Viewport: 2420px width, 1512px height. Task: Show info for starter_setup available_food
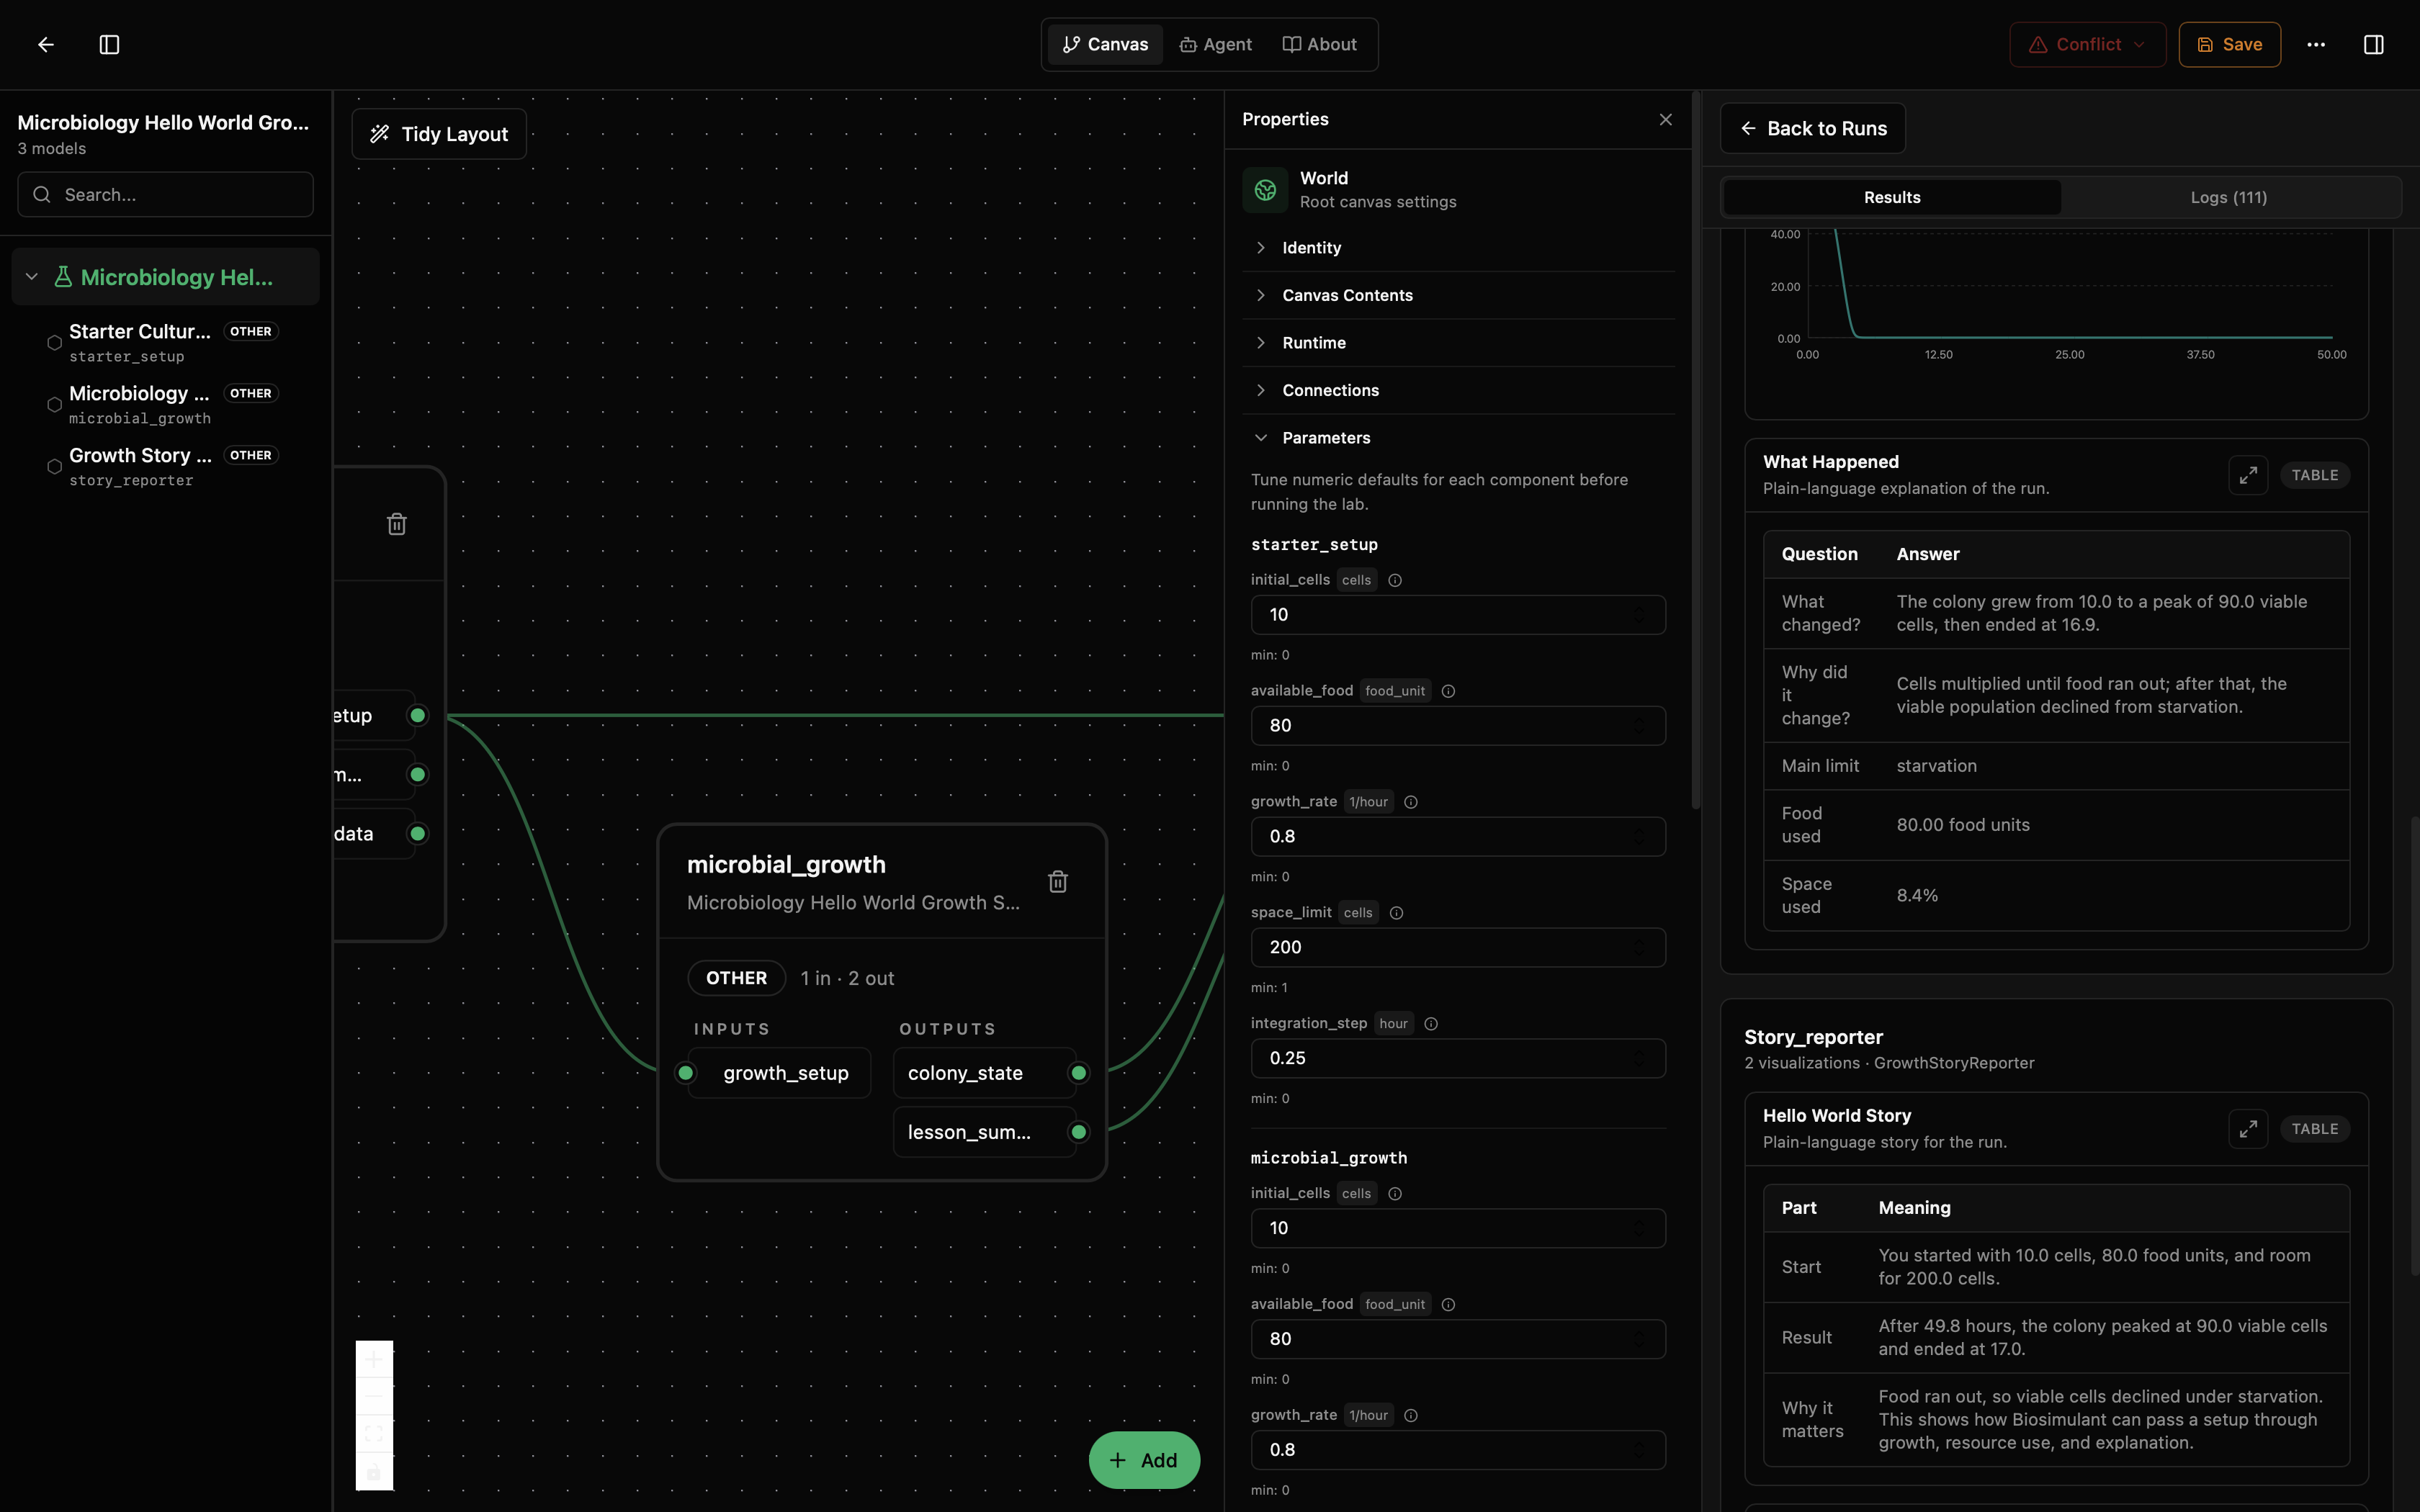(1448, 691)
